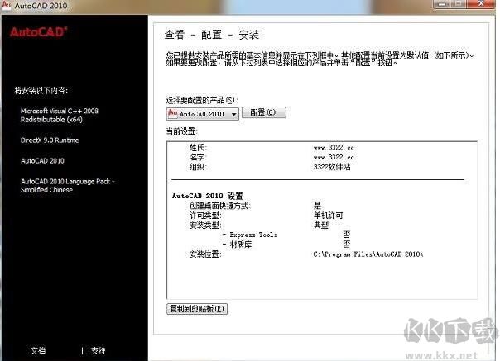The width and height of the screenshot is (500, 361).
Task: Select AutoCAD 2010 Language Pack Simplified Chinese
Action: [68, 186]
